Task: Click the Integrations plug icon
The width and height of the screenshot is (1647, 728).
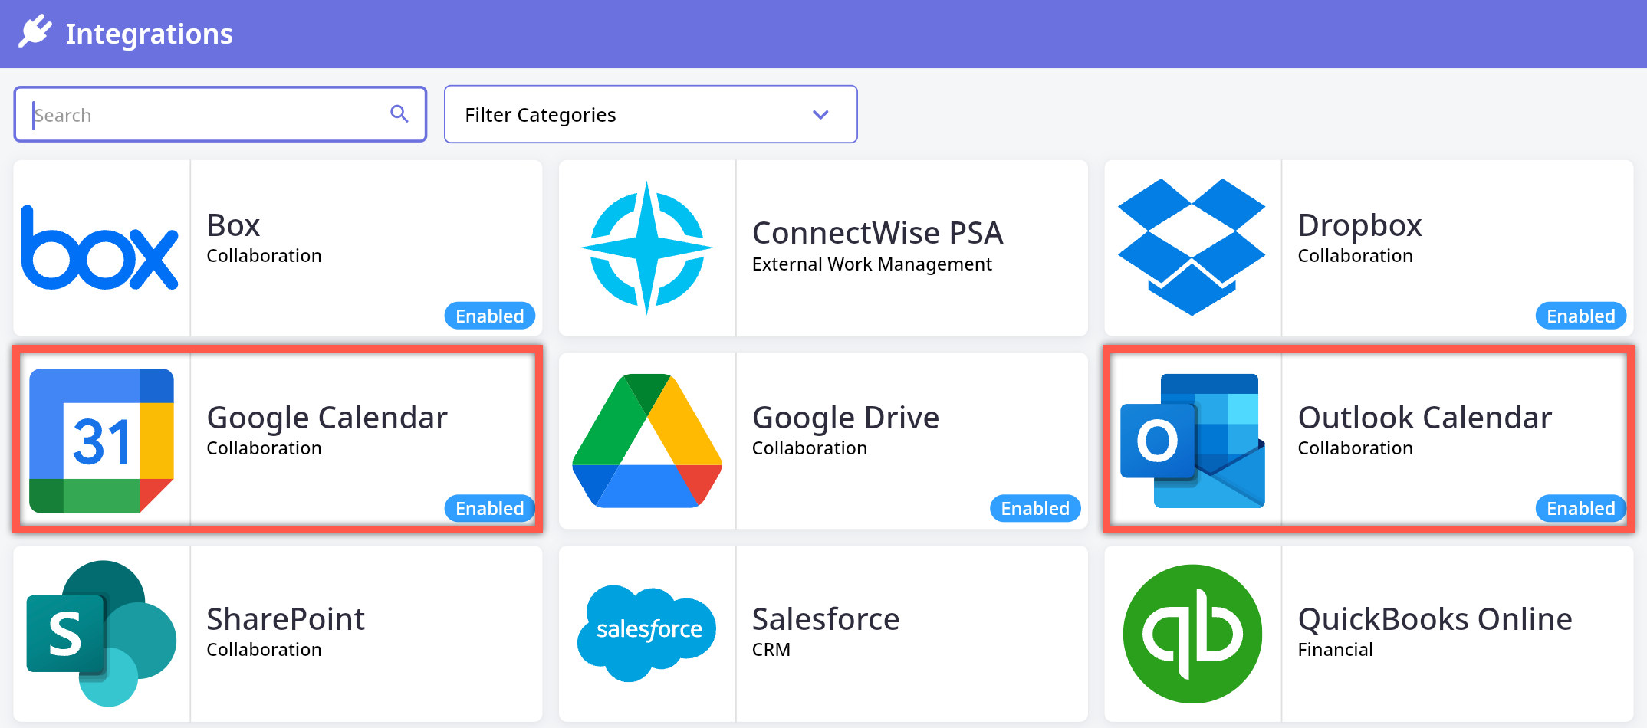Action: click(x=35, y=32)
